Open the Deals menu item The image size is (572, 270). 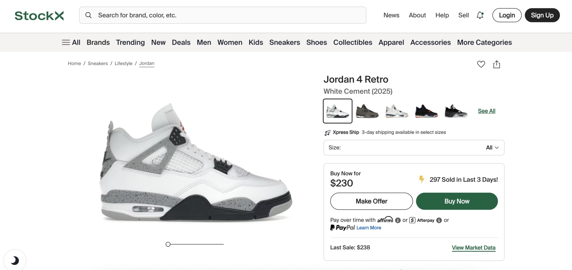(181, 42)
